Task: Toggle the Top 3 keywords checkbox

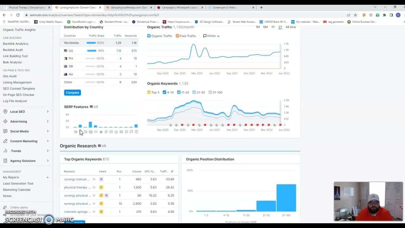Action: (149, 92)
